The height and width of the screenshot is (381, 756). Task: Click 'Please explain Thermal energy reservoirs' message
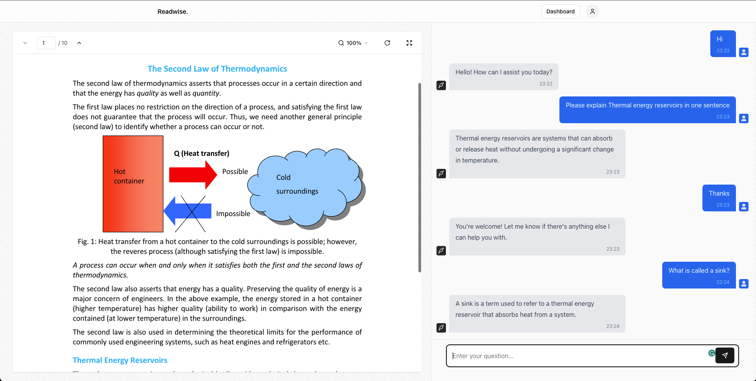click(647, 110)
